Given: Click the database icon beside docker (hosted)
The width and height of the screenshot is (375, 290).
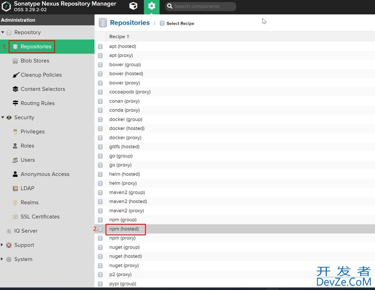Looking at the screenshot, I should click(100, 128).
